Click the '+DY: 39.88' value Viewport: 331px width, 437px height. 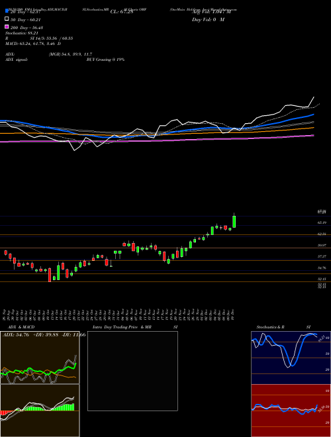[46, 335]
